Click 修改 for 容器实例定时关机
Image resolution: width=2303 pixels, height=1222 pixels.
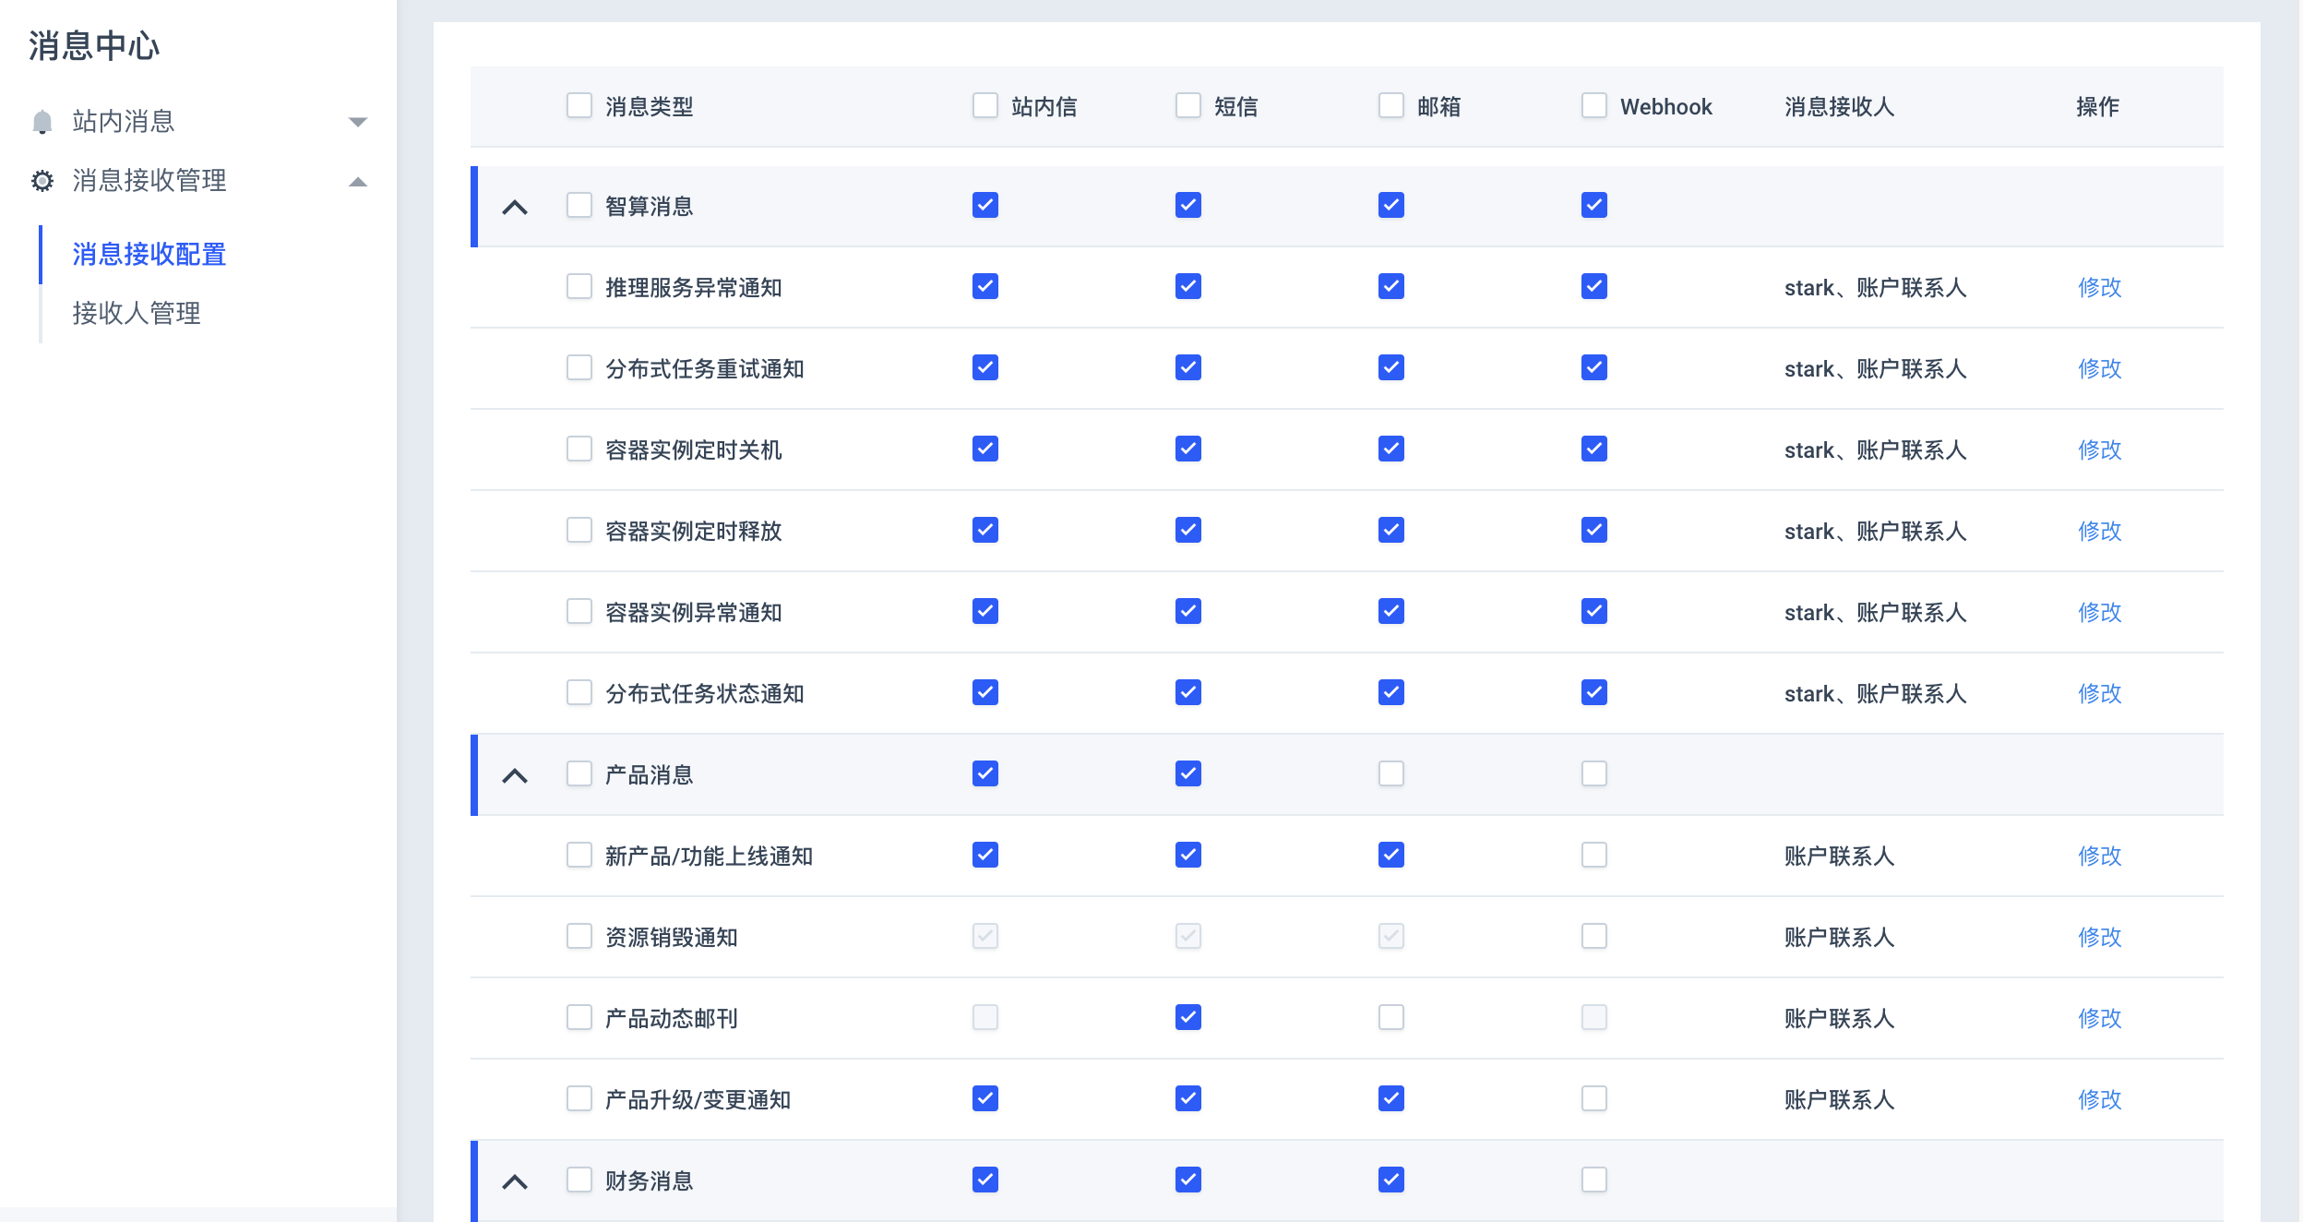click(x=2100, y=450)
